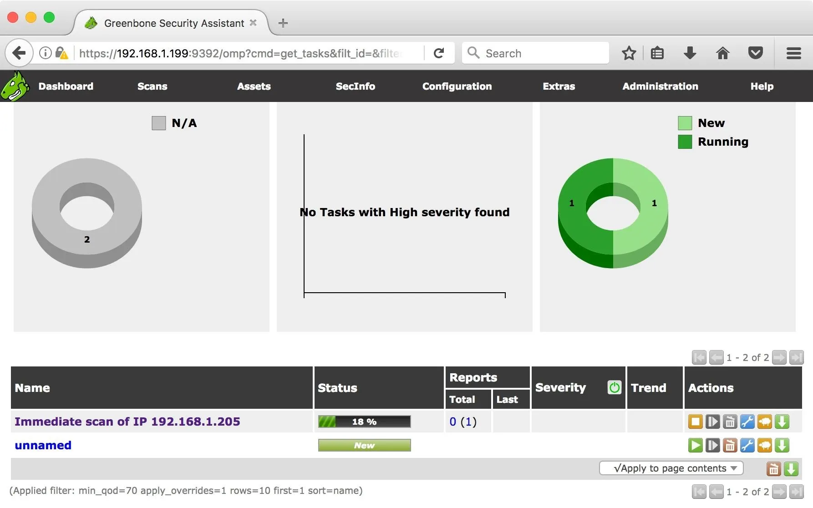Open the Help menu
Viewport: 813px width, 508px height.
[762, 86]
